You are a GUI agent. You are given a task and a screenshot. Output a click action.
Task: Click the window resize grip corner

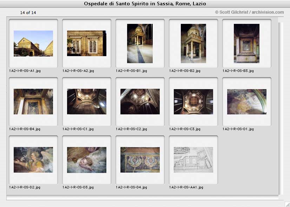click(287, 204)
